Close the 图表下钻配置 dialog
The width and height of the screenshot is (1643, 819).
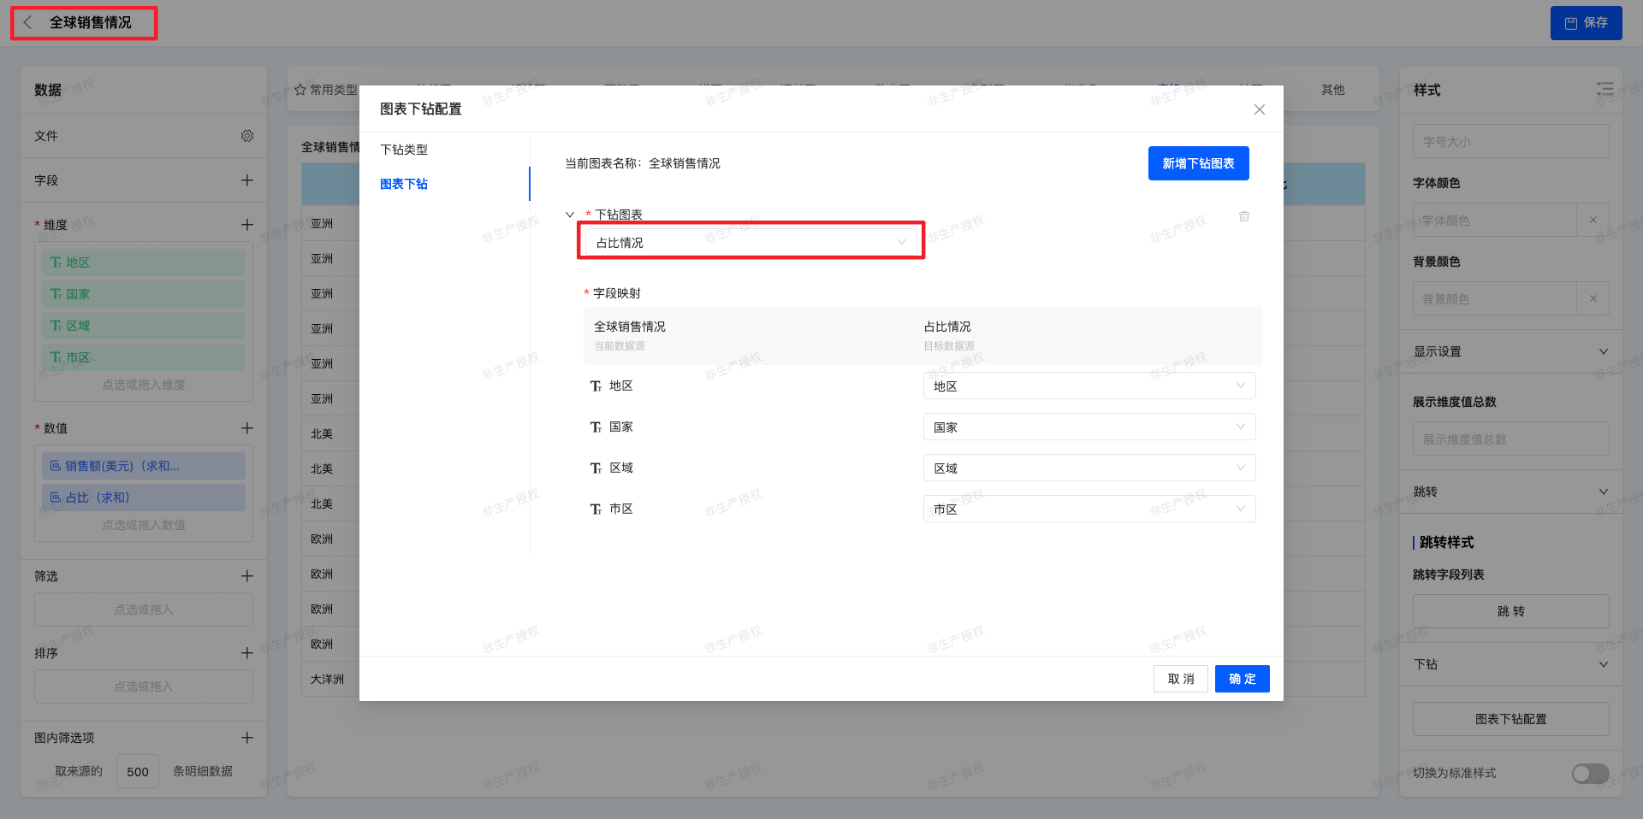(x=1259, y=109)
